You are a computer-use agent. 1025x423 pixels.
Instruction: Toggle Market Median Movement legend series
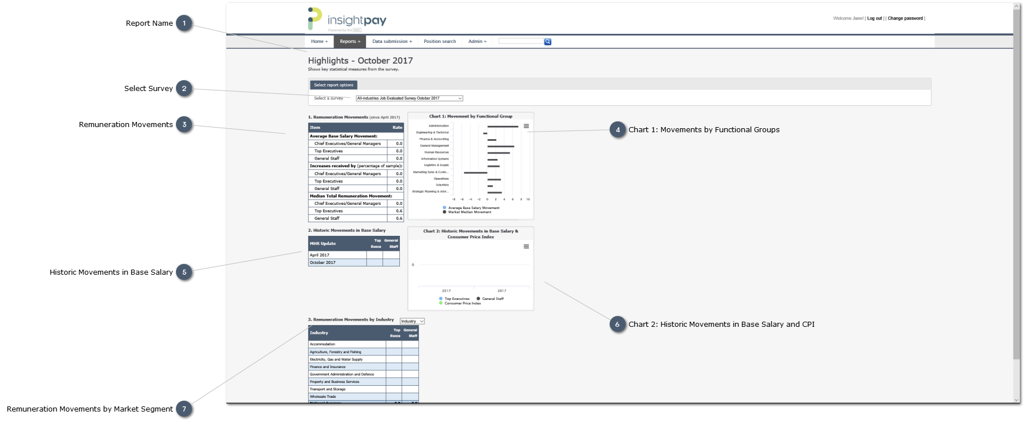coord(469,212)
